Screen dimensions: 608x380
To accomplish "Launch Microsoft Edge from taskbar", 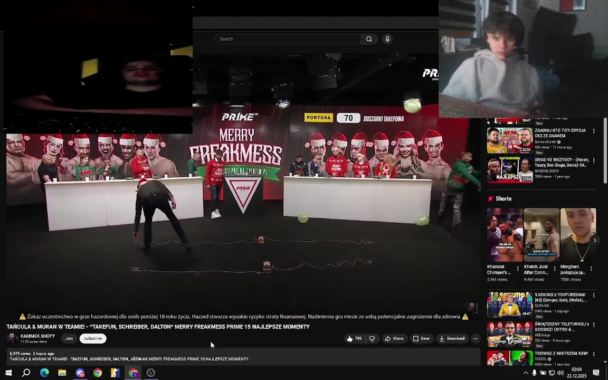I will point(44,373).
